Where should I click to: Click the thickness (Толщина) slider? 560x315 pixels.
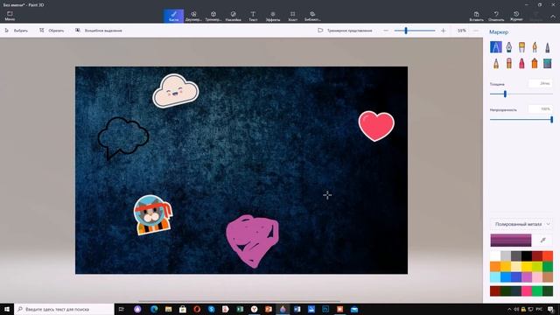tap(521, 94)
